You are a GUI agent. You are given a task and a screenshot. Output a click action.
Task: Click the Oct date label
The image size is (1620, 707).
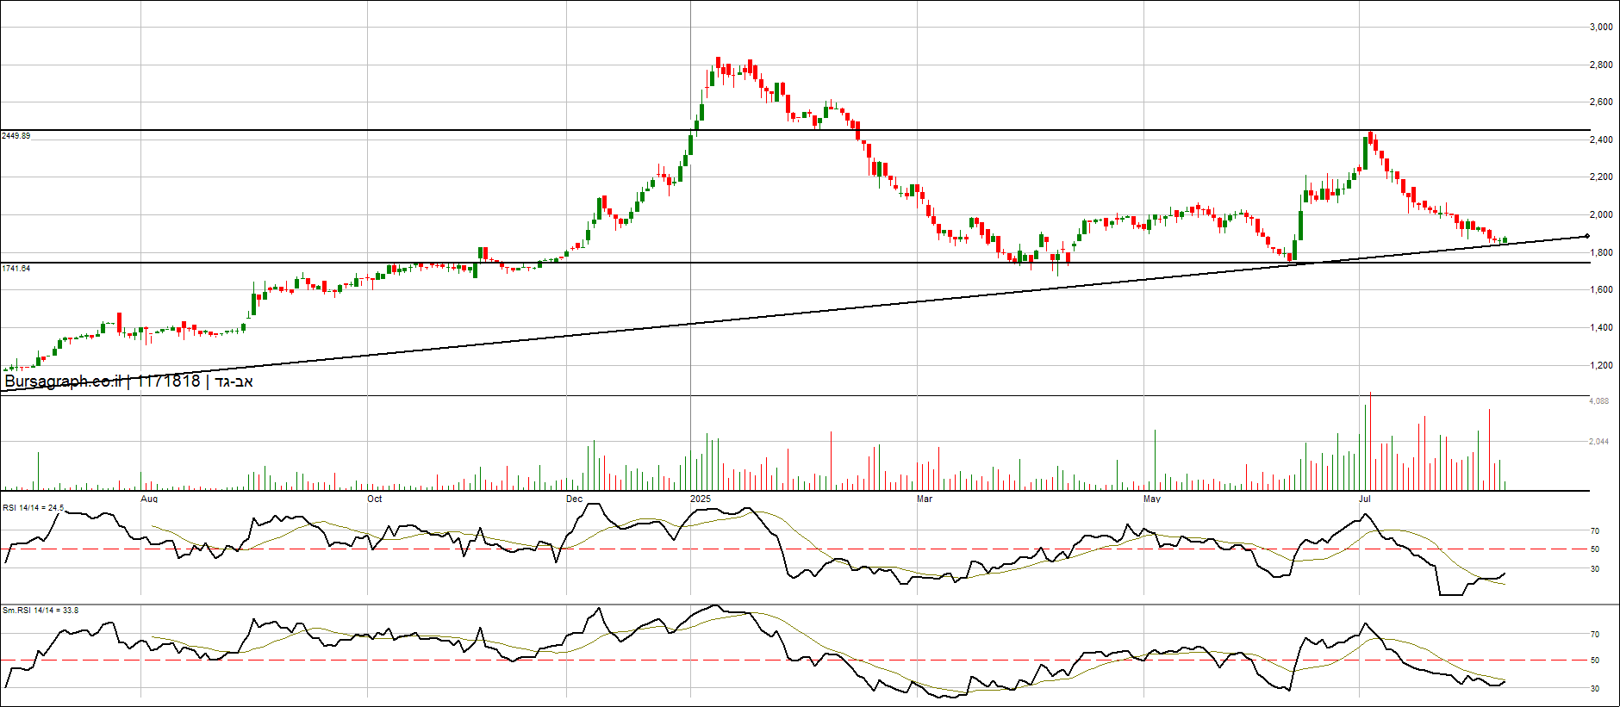374,499
